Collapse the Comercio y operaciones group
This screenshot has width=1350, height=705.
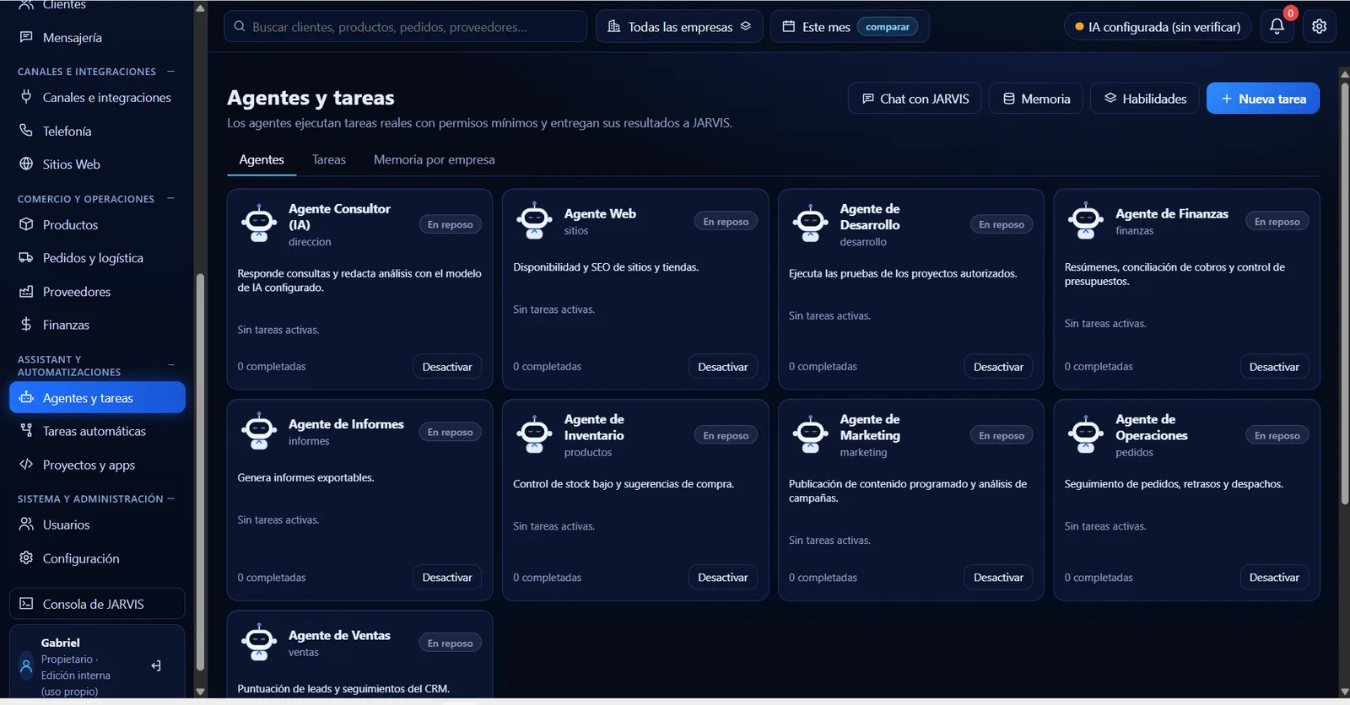(171, 199)
